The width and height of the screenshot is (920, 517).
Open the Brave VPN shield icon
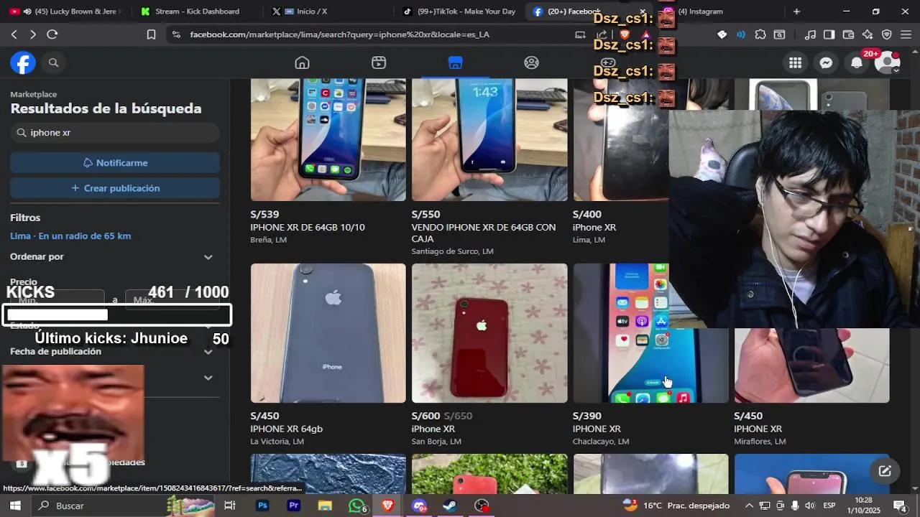pos(887,34)
